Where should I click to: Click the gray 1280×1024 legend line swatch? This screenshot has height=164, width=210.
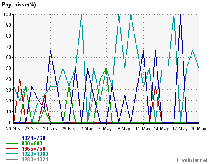coord(12,159)
